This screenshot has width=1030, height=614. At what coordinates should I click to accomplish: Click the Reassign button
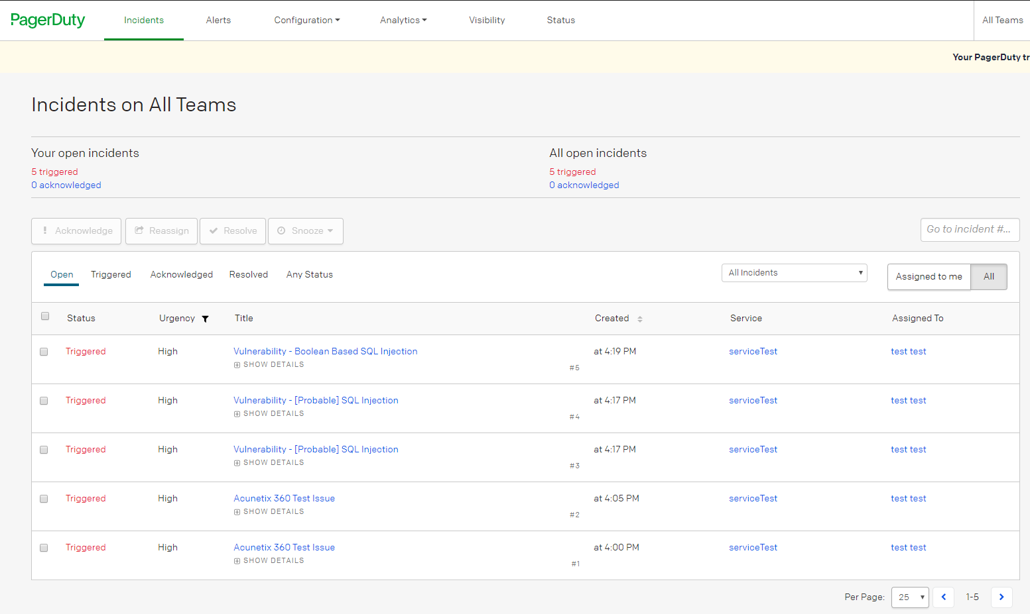pyautogui.click(x=161, y=231)
